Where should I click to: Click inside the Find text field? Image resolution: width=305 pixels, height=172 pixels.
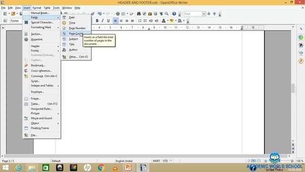(193, 14)
